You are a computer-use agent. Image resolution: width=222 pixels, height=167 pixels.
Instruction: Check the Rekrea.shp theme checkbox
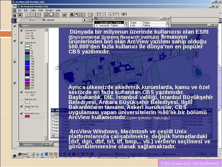pos(22,99)
